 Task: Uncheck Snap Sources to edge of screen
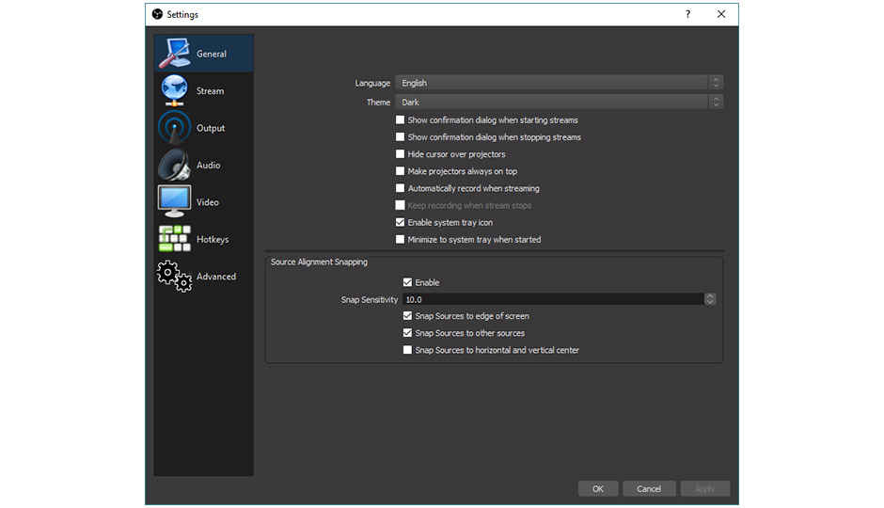tap(407, 316)
